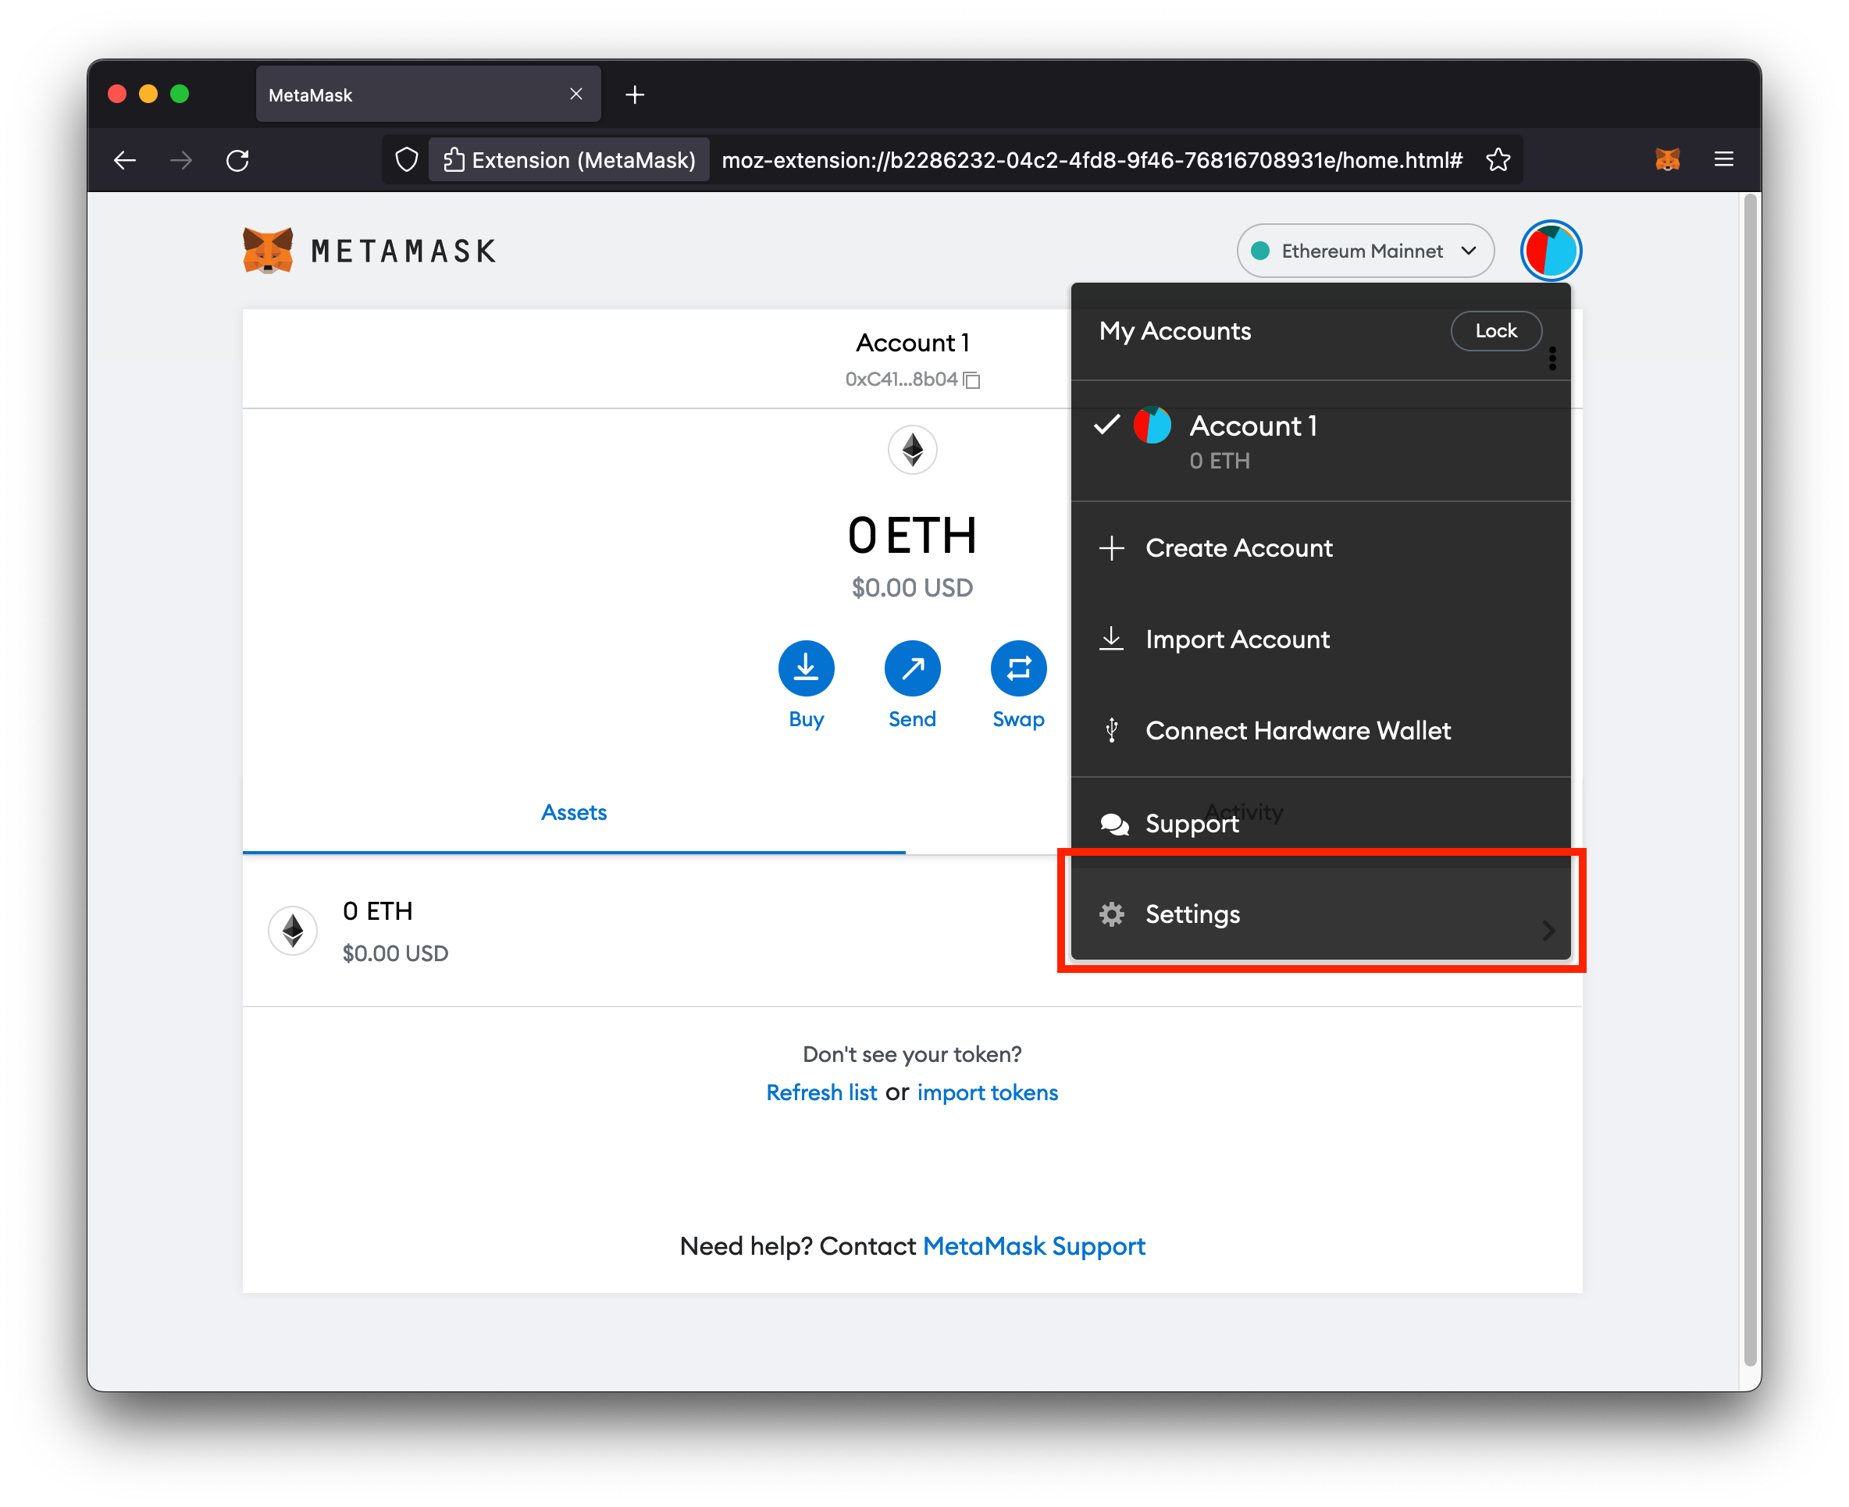
Task: Click the MetaMask fox icon in the browser toolbar
Action: pyautogui.click(x=1668, y=159)
